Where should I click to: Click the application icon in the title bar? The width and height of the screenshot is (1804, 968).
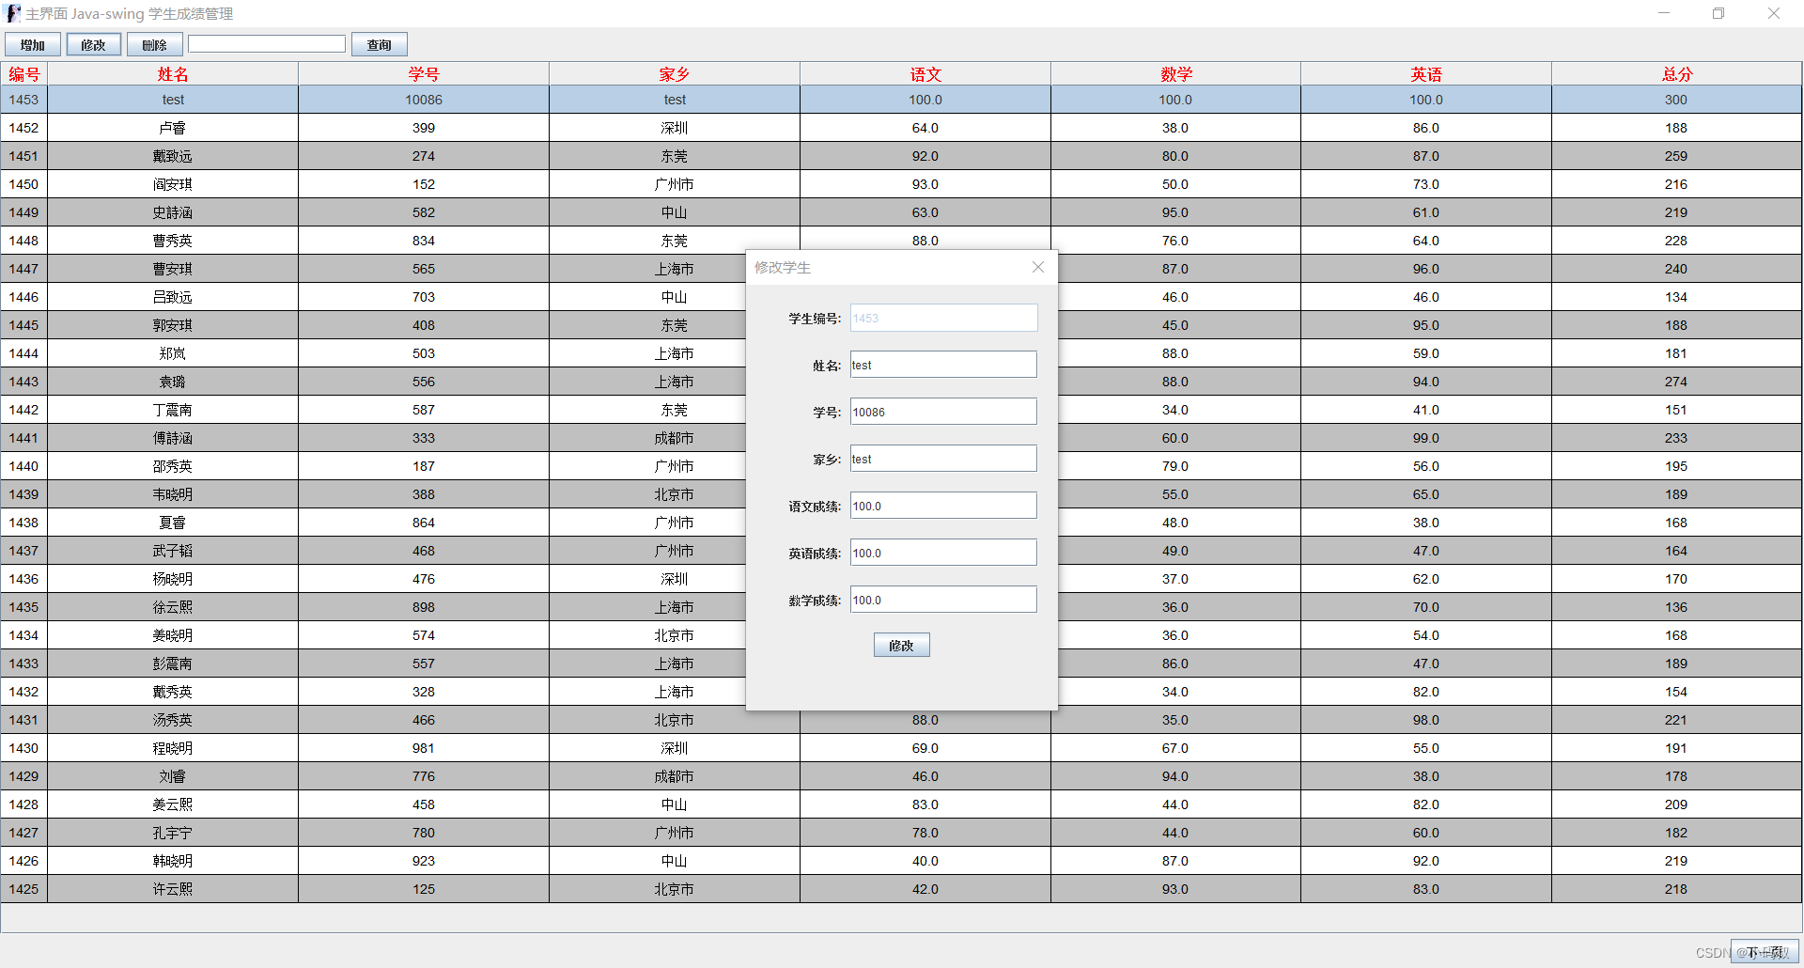pyautogui.click(x=13, y=13)
